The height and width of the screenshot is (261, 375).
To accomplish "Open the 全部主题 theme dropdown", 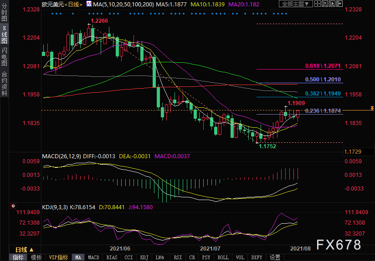I will coord(296,4).
